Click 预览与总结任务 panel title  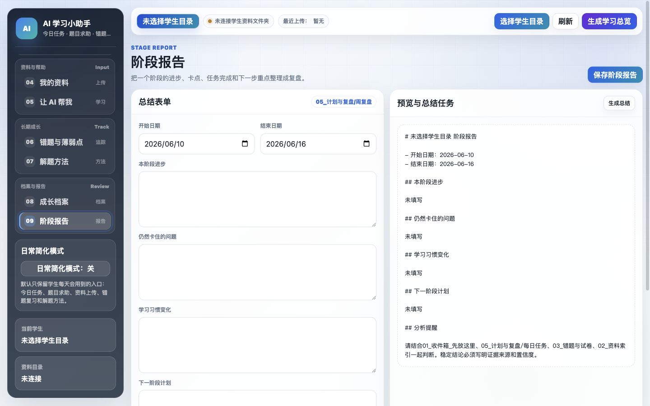click(x=426, y=103)
